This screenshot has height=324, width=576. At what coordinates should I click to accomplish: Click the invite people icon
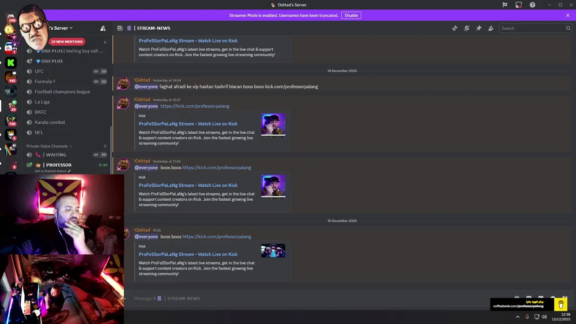pos(103,28)
